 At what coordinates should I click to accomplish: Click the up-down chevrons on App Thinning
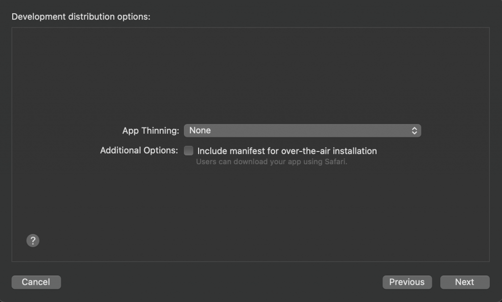[x=414, y=130]
